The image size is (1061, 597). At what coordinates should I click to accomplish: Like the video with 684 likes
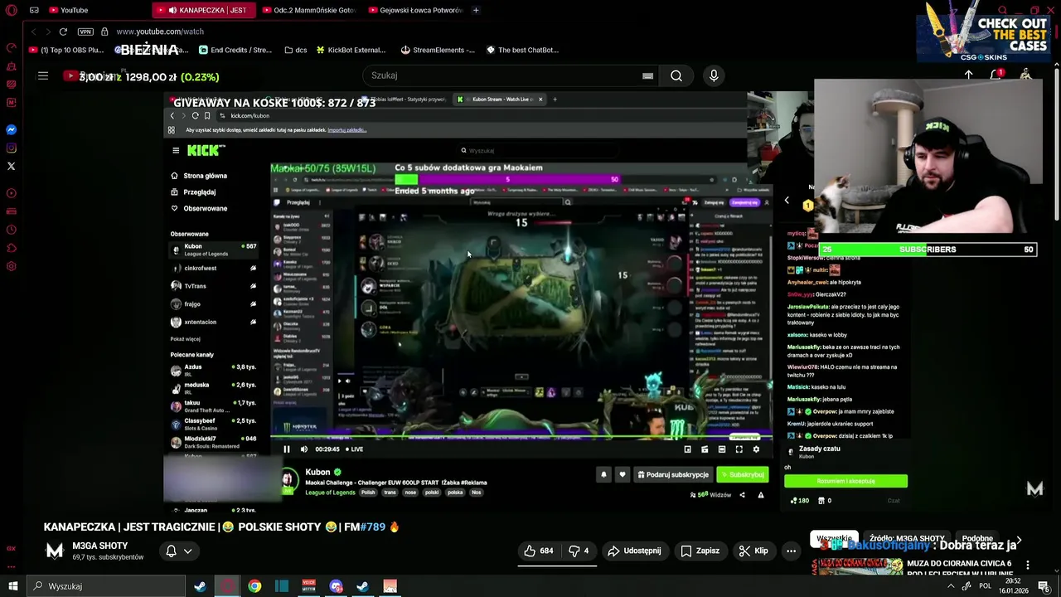pos(538,551)
